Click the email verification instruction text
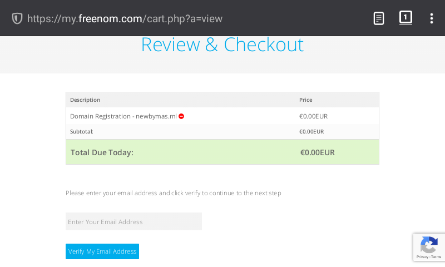 click(x=173, y=193)
